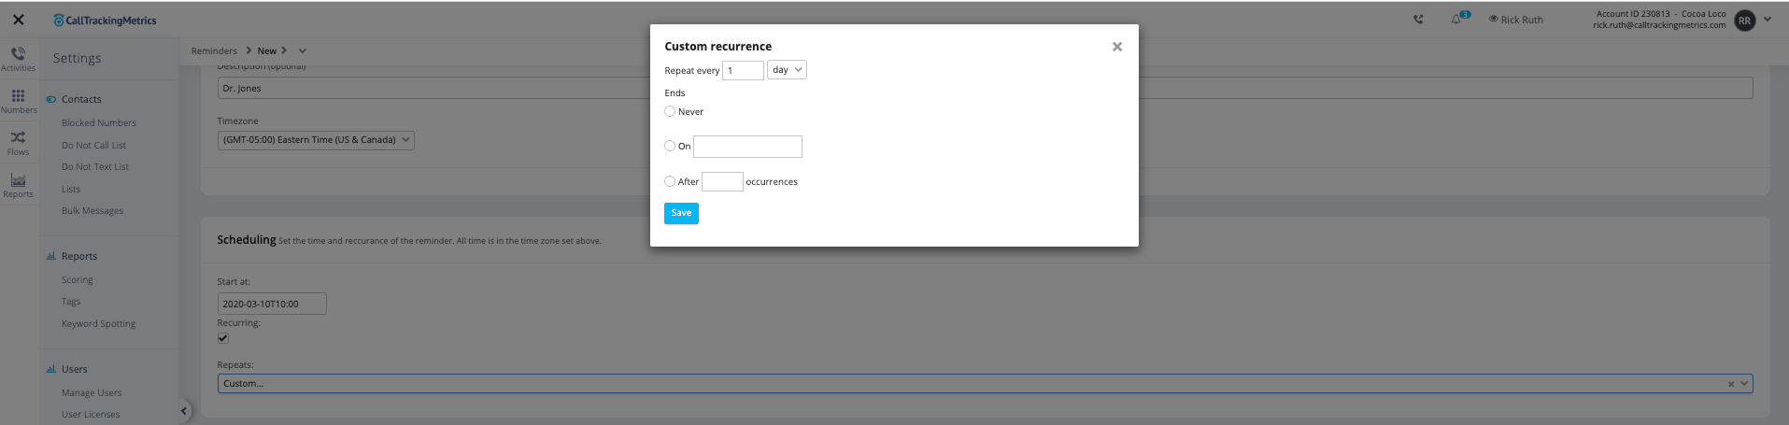Image resolution: width=1789 pixels, height=425 pixels.
Task: Open Flows in the sidebar
Action: point(18,143)
